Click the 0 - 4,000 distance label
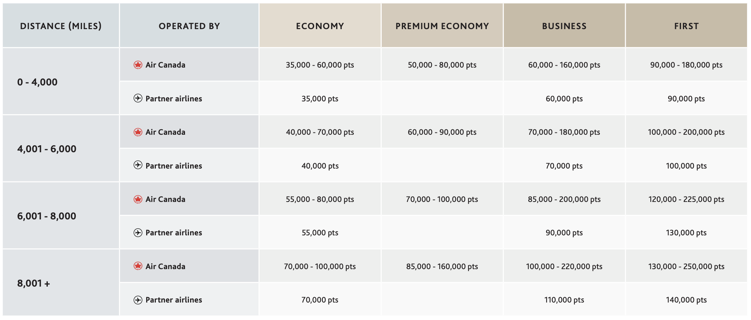The width and height of the screenshot is (751, 320). (x=37, y=82)
